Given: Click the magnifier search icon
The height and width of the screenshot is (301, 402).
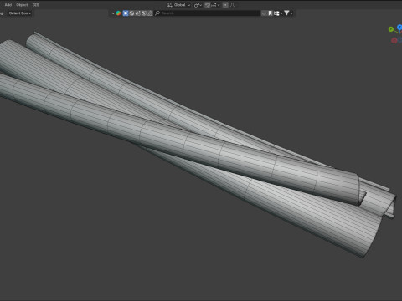Looking at the screenshot, I should pyautogui.click(x=157, y=13).
